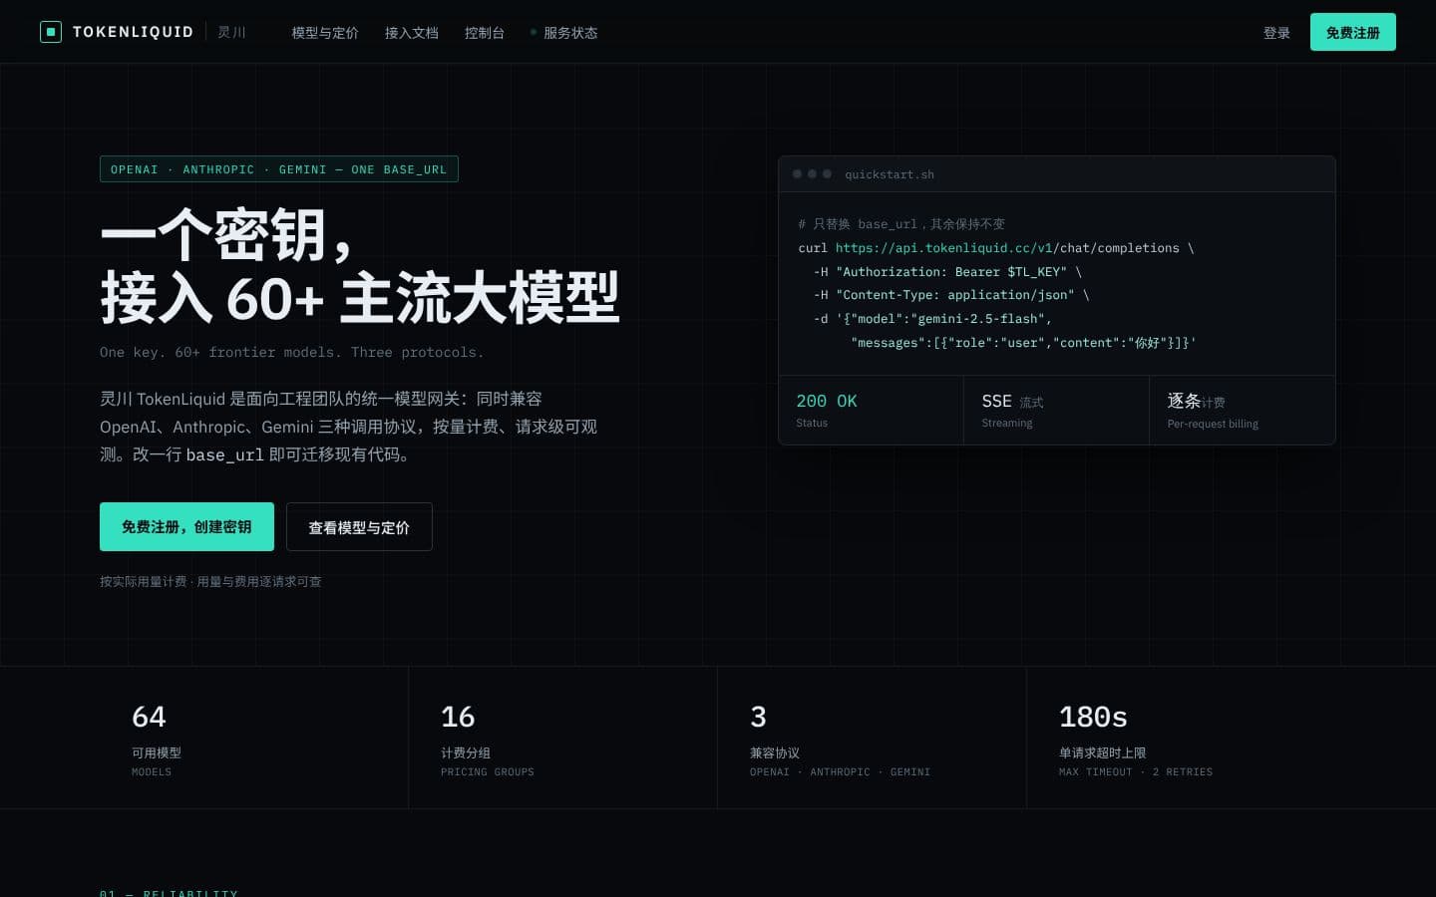Click the 只替换 base_url comment line
1436x897 pixels.
pyautogui.click(x=901, y=224)
